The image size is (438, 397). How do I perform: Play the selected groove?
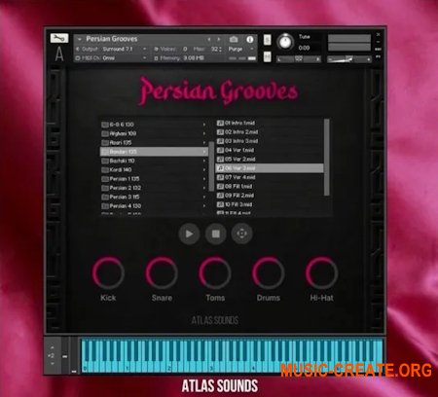click(x=189, y=234)
